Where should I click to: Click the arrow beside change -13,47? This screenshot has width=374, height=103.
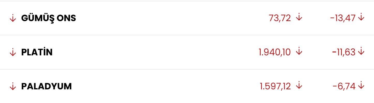[x=361, y=18]
